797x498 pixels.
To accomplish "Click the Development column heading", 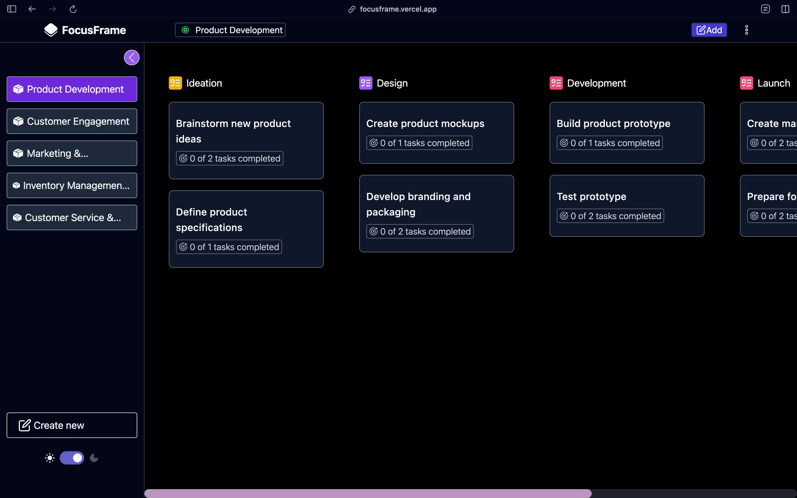I will coord(596,83).
